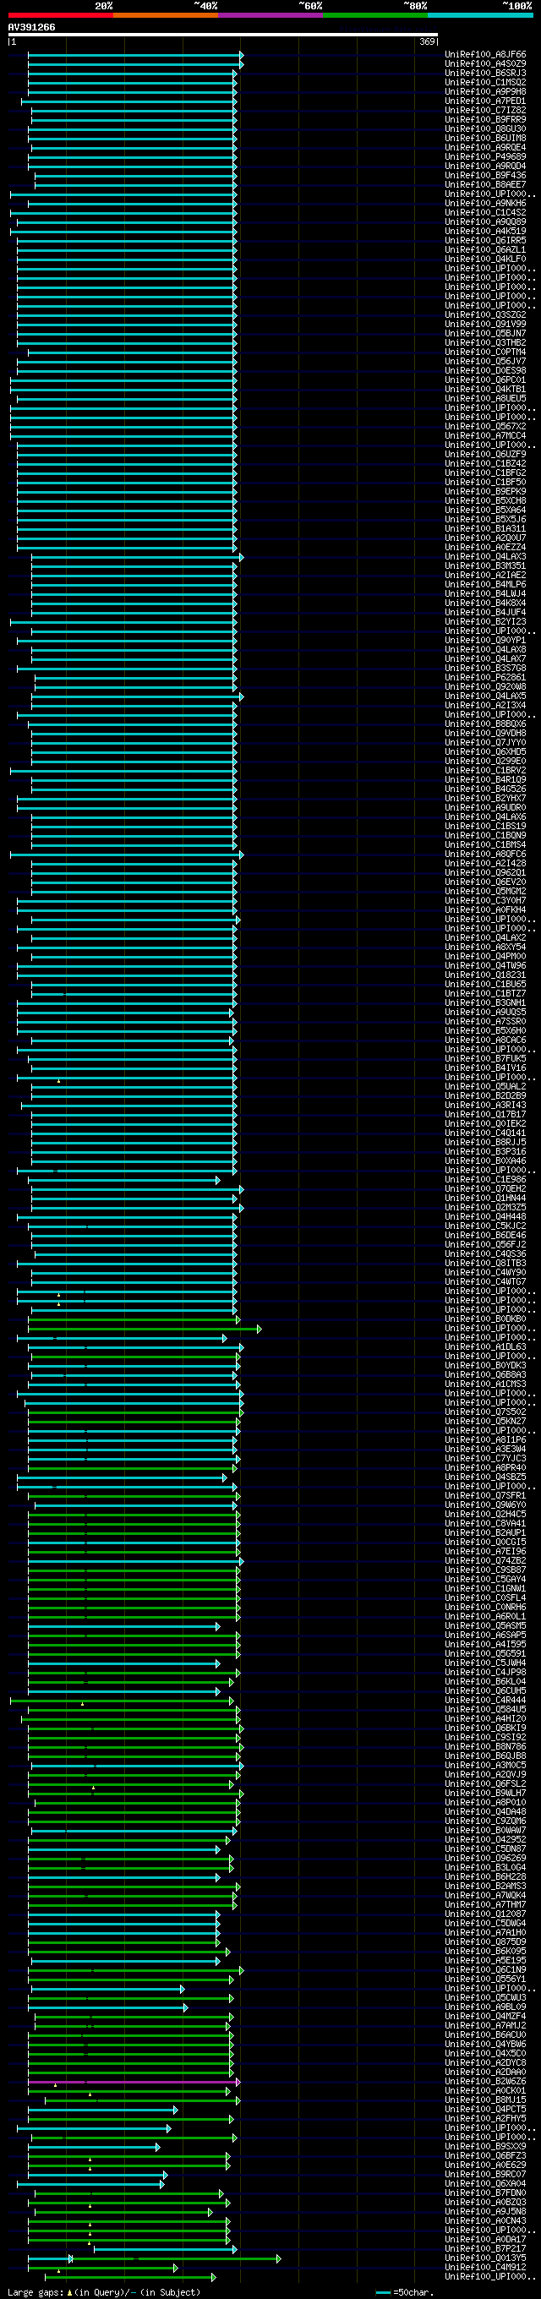The height and width of the screenshot is (2299, 541).
Task: Open the UniRef100_Q6UZF9 hit
Action: click(x=486, y=454)
